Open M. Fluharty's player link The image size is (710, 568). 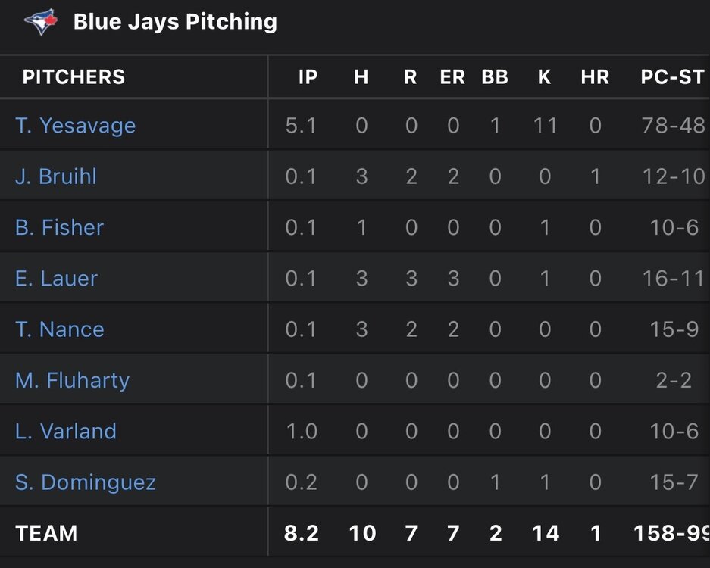click(x=72, y=380)
